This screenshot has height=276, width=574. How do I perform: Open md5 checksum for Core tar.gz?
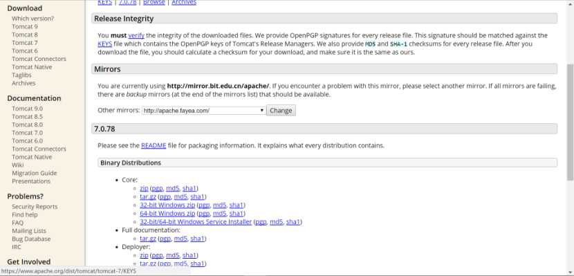[x=180, y=196]
